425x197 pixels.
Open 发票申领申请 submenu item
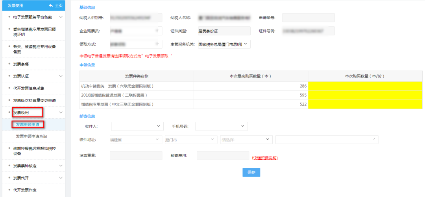[x=28, y=124]
